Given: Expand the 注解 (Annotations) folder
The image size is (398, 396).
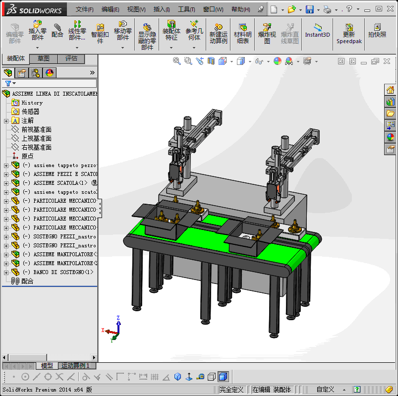Looking at the screenshot, I should [x=6, y=121].
